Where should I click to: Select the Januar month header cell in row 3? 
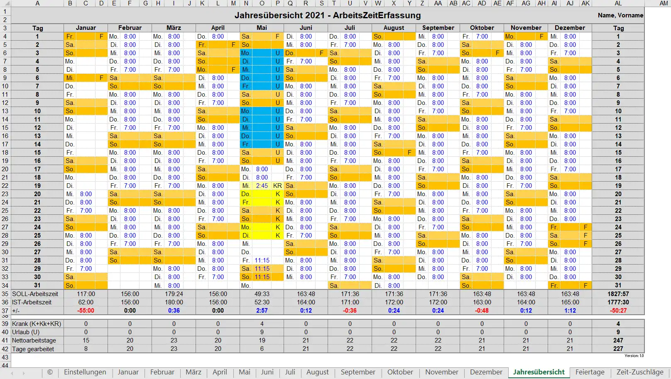[x=86, y=28]
